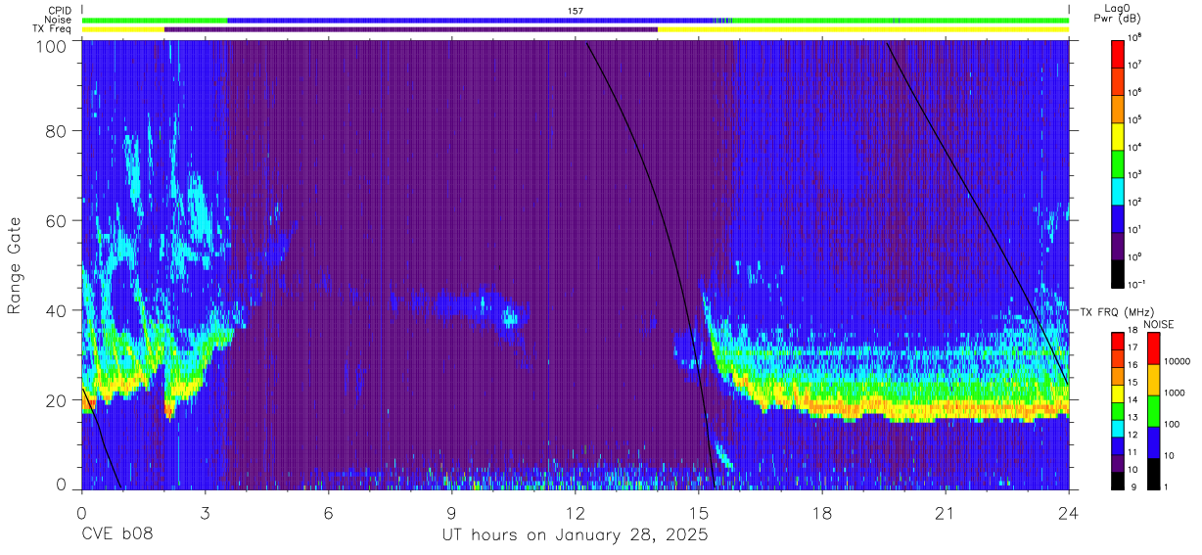Click the purple segment of the TX Freq strip
This screenshot has width=1202, height=555.
click(411, 29)
